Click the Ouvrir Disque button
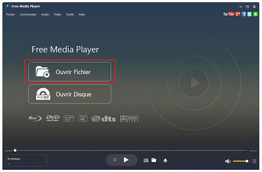Viewport: 262px width, 172px height. [70, 94]
